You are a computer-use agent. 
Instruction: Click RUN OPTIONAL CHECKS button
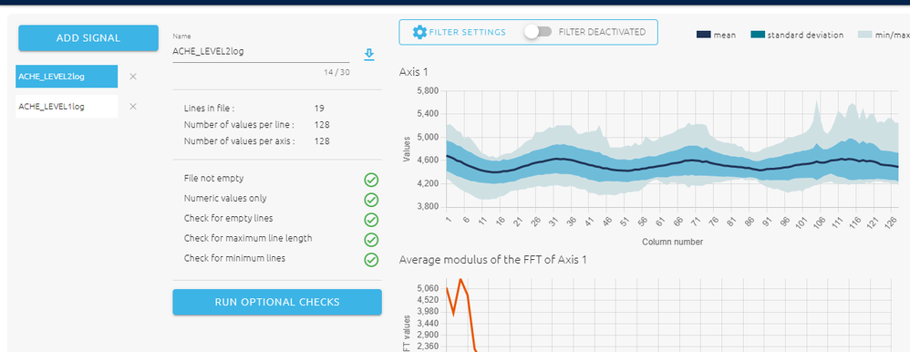coord(277,302)
